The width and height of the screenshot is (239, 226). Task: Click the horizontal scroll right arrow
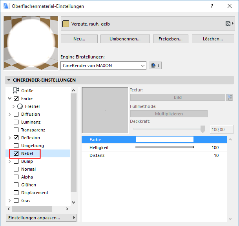67,209
